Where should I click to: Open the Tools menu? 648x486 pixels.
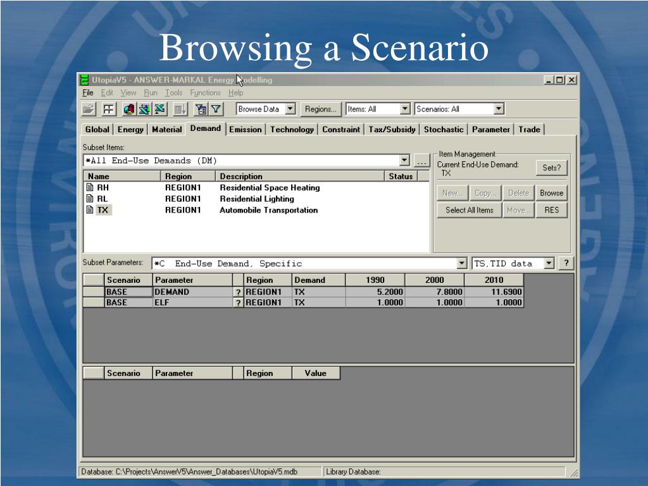[x=173, y=92]
